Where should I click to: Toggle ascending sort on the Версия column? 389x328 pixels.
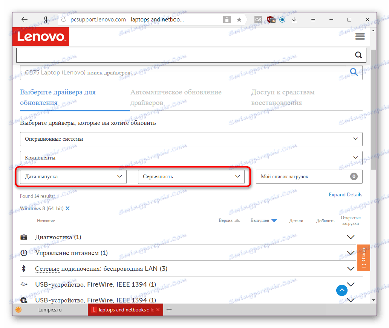pos(237,221)
